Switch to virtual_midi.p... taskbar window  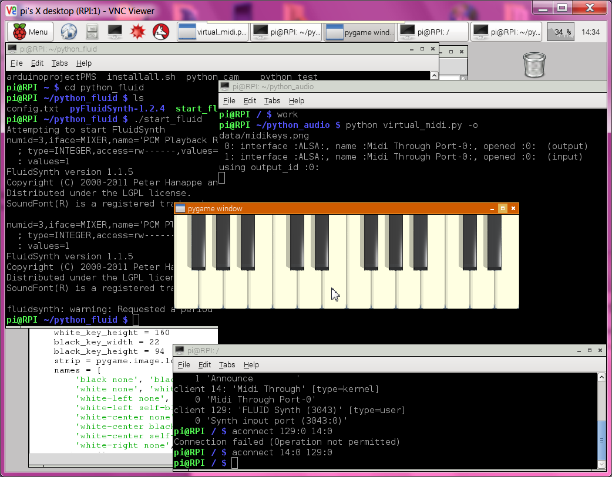click(213, 32)
